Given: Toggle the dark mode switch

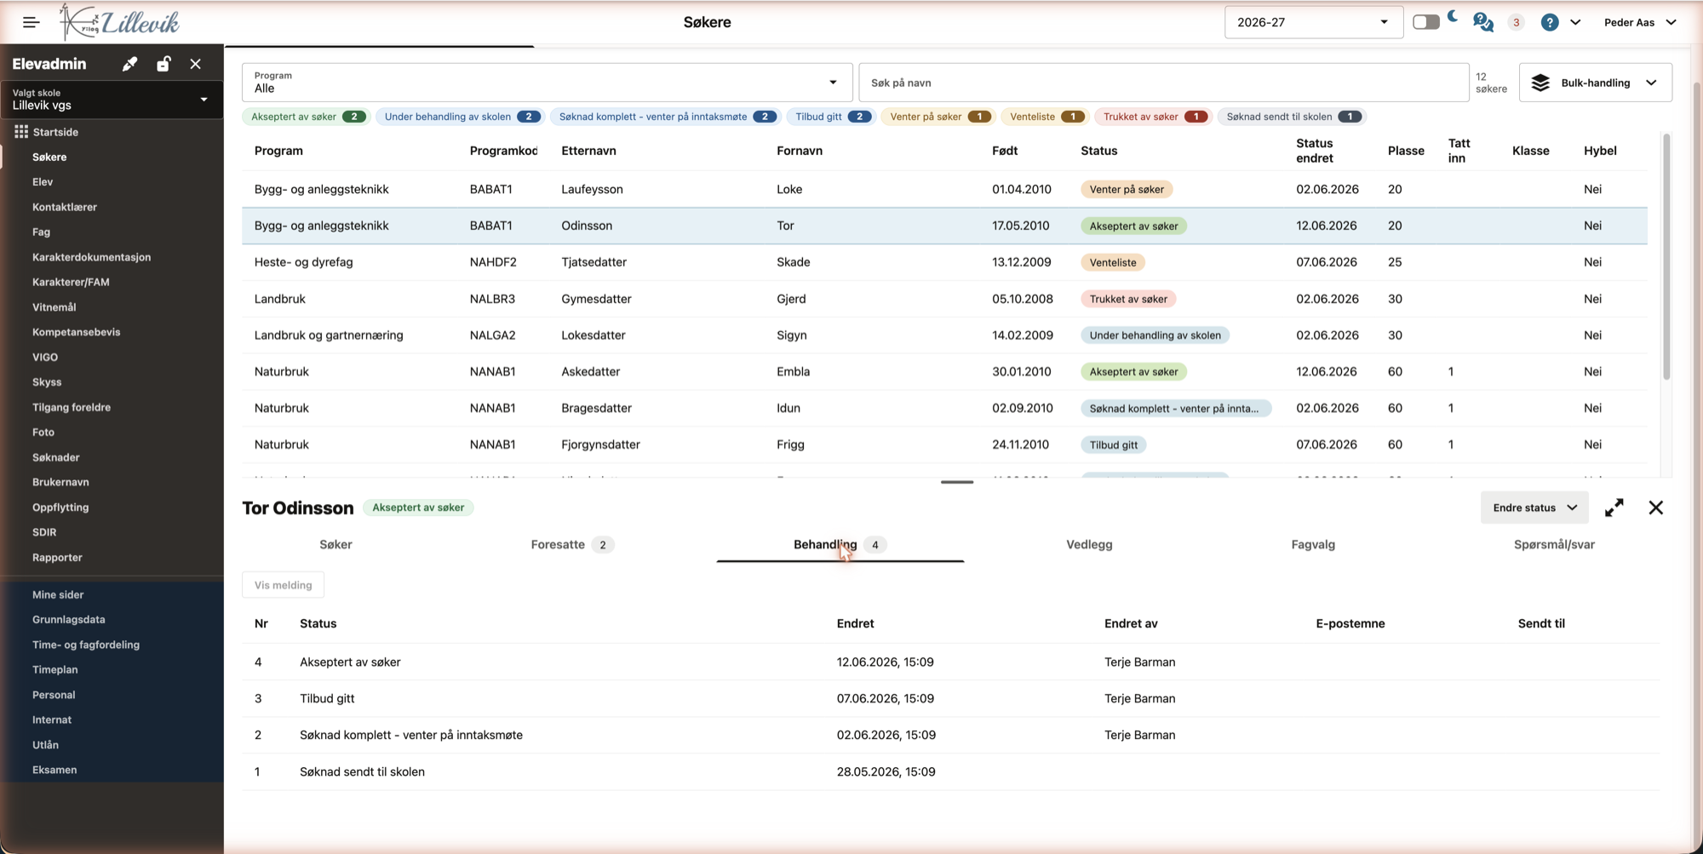Looking at the screenshot, I should (1426, 22).
